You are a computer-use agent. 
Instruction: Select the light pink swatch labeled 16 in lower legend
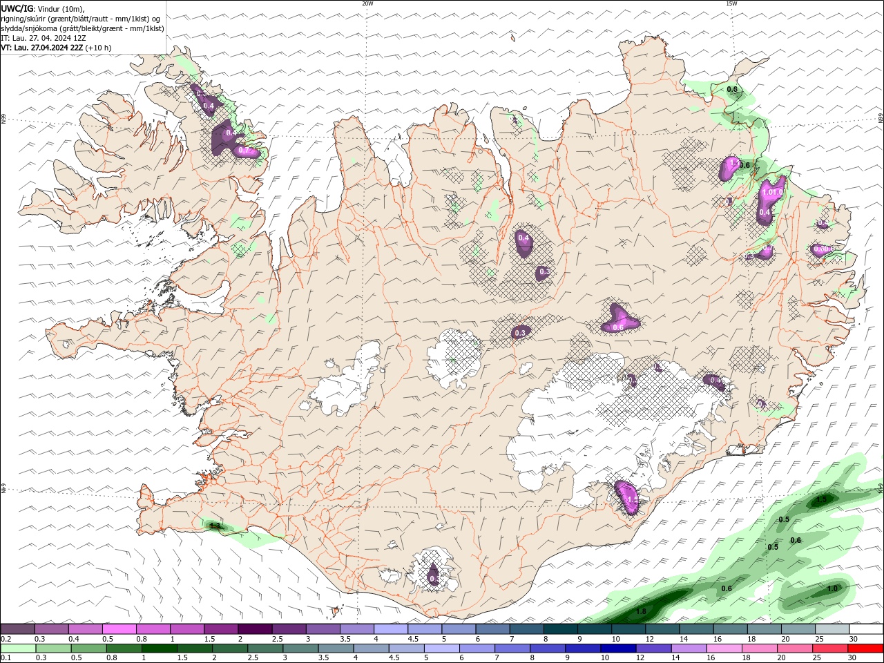[724, 648]
